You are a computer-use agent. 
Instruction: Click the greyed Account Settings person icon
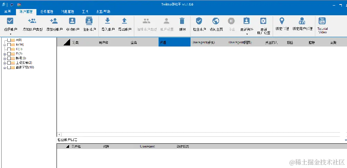167,21
